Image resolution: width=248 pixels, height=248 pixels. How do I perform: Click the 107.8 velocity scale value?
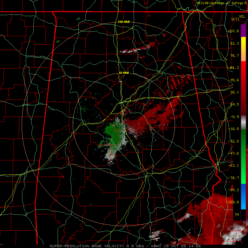[233, 31]
